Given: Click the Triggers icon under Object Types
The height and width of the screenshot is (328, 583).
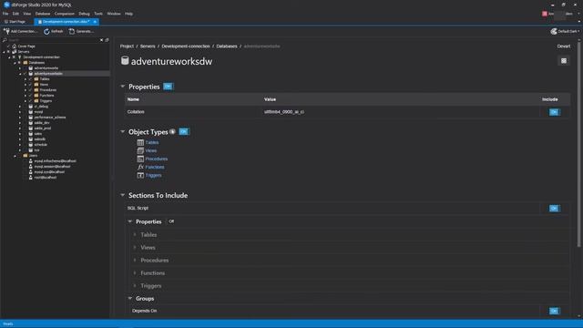Looking at the screenshot, I should pyautogui.click(x=140, y=175).
